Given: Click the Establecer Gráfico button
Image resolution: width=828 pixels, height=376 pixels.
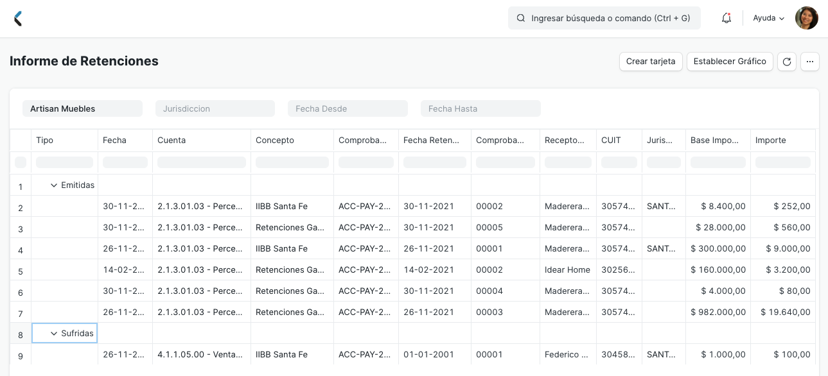Looking at the screenshot, I should tap(730, 62).
